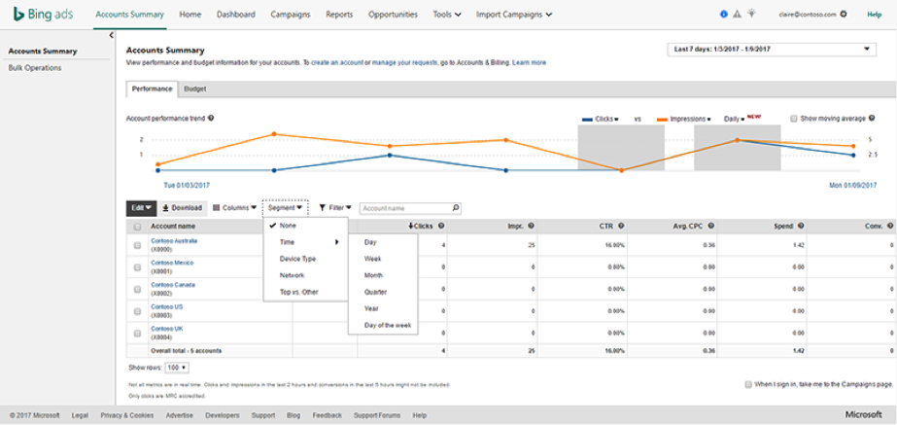Viewport: 897px width, 425px height.
Task: Open the Show rows 100 dropdown
Action: pyautogui.click(x=177, y=368)
